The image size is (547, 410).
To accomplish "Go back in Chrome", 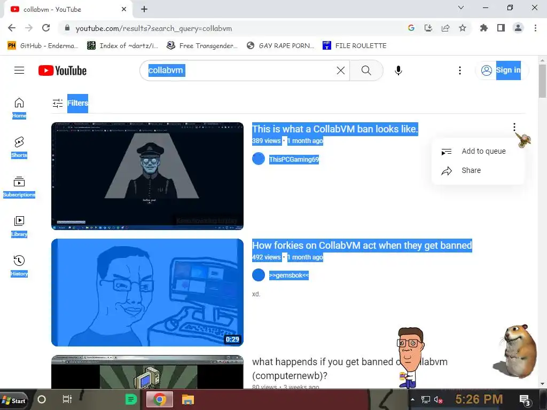I will [12, 28].
